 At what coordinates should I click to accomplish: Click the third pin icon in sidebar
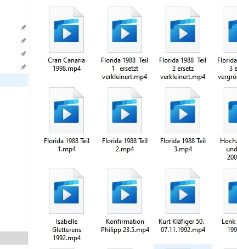(23, 54)
